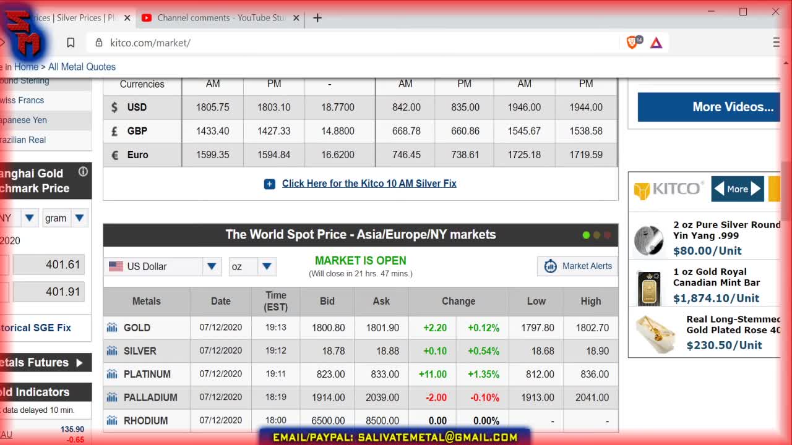Viewport: 792px width, 445px height.
Task: Close the Silver Prices tab
Action: (127, 18)
